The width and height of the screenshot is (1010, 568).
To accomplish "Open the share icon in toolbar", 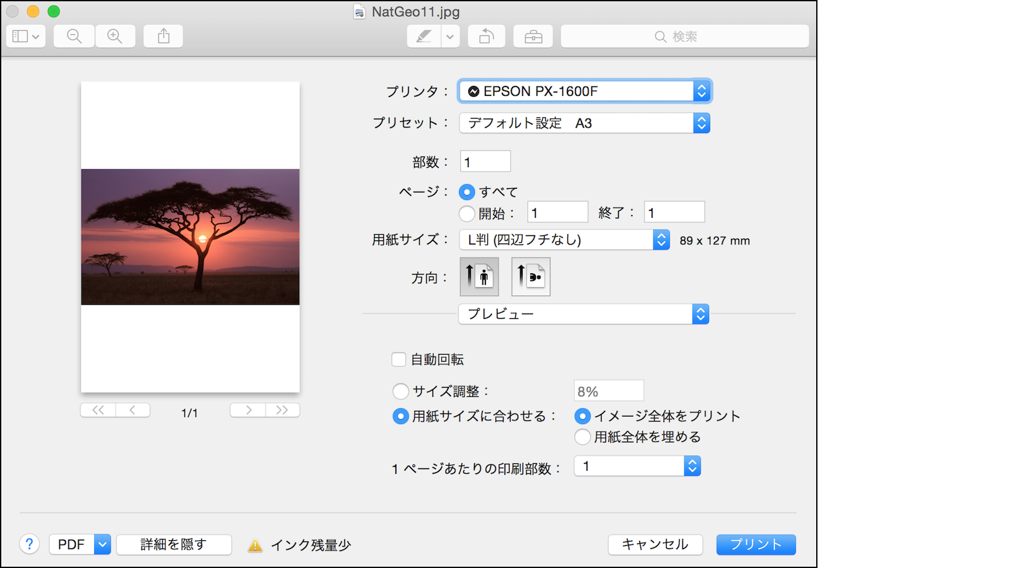I will coord(163,37).
